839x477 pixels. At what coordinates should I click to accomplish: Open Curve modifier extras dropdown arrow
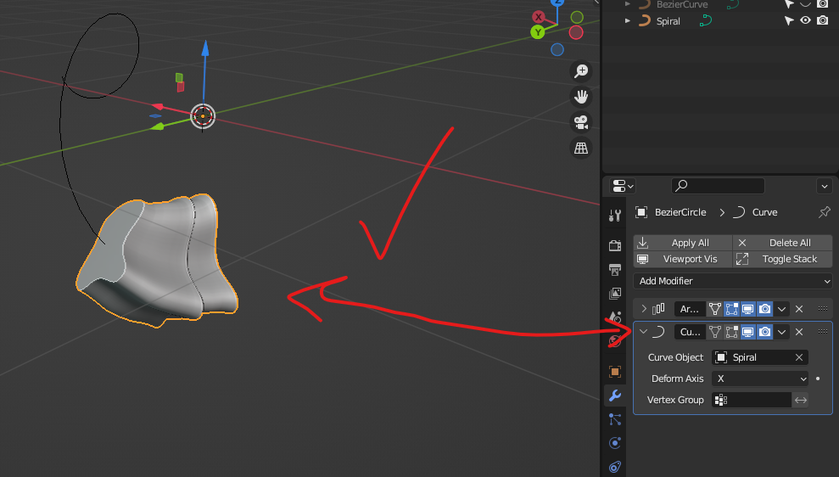coord(781,332)
